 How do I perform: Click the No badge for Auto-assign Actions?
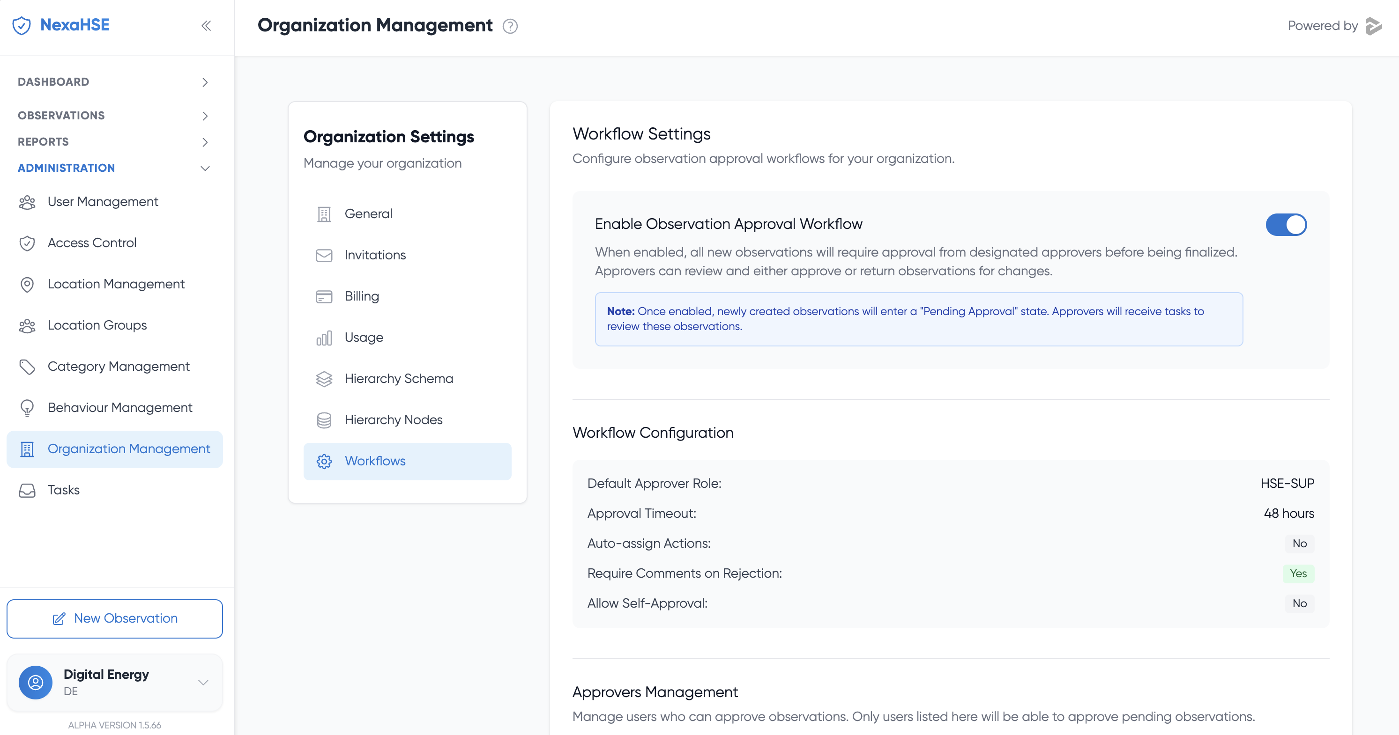(1299, 544)
